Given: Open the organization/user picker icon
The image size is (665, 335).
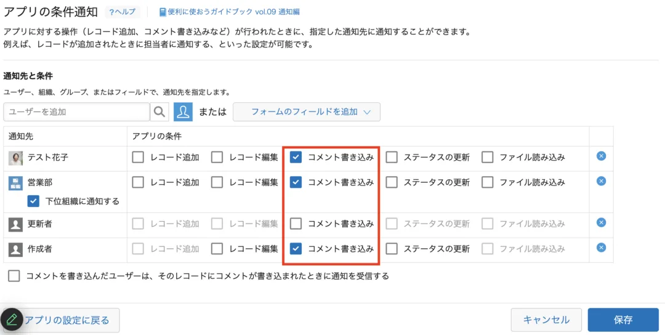Looking at the screenshot, I should [183, 112].
